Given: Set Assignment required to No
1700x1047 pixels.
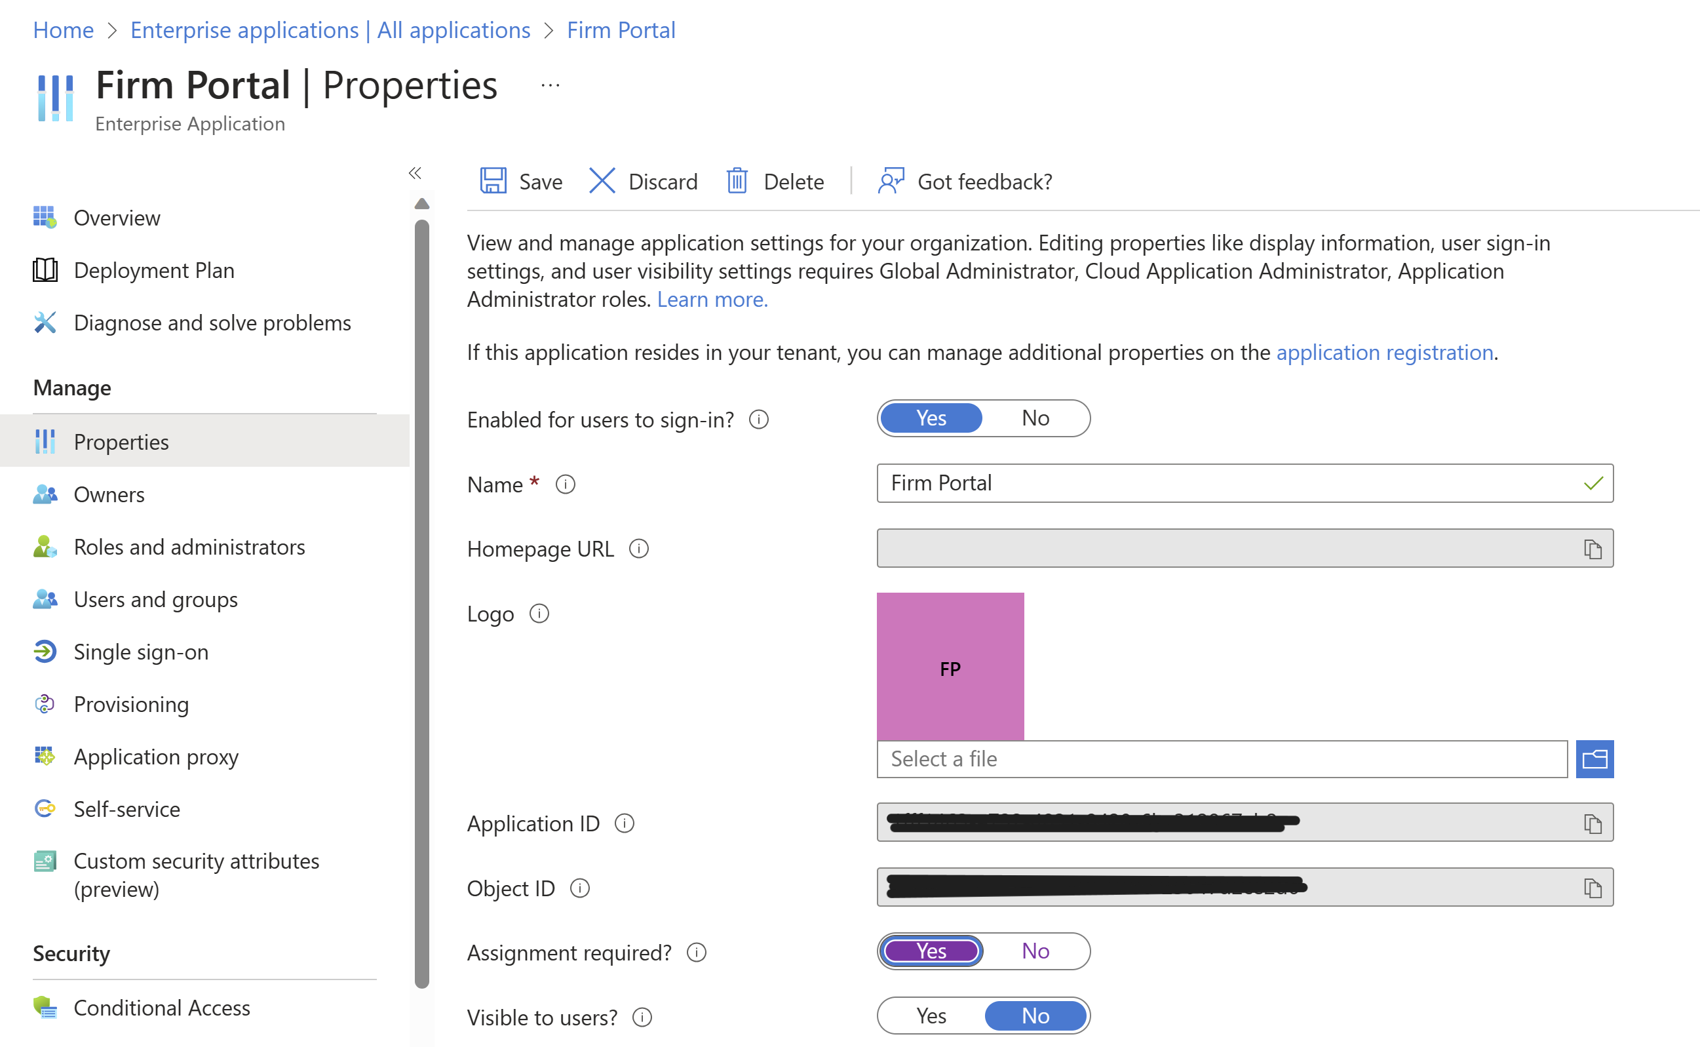Looking at the screenshot, I should tap(1035, 951).
